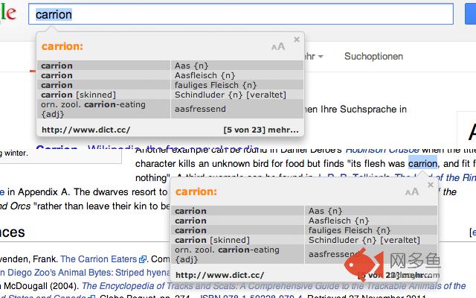Click carrion [skinned] entry in lower popup
The height and width of the screenshot is (298, 476).
pos(212,240)
